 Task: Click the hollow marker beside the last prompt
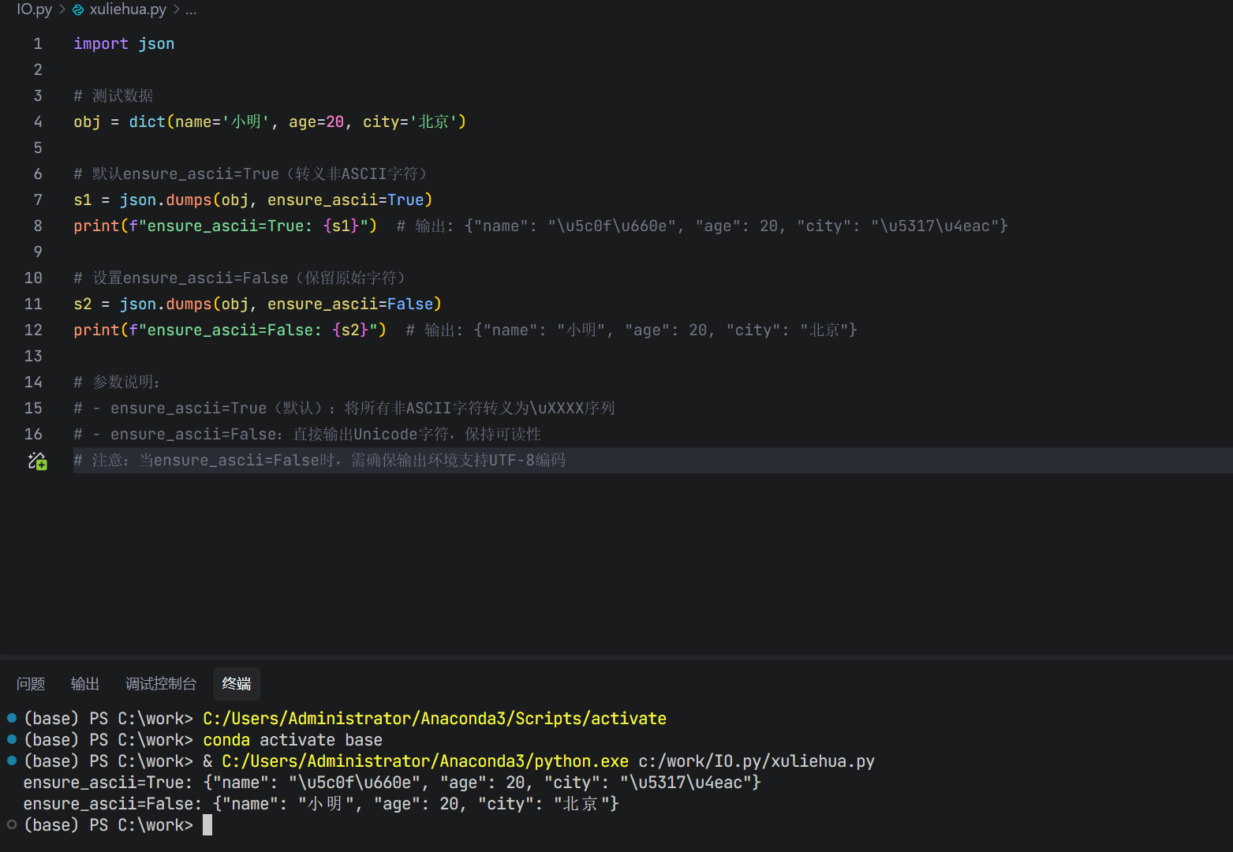(x=12, y=824)
